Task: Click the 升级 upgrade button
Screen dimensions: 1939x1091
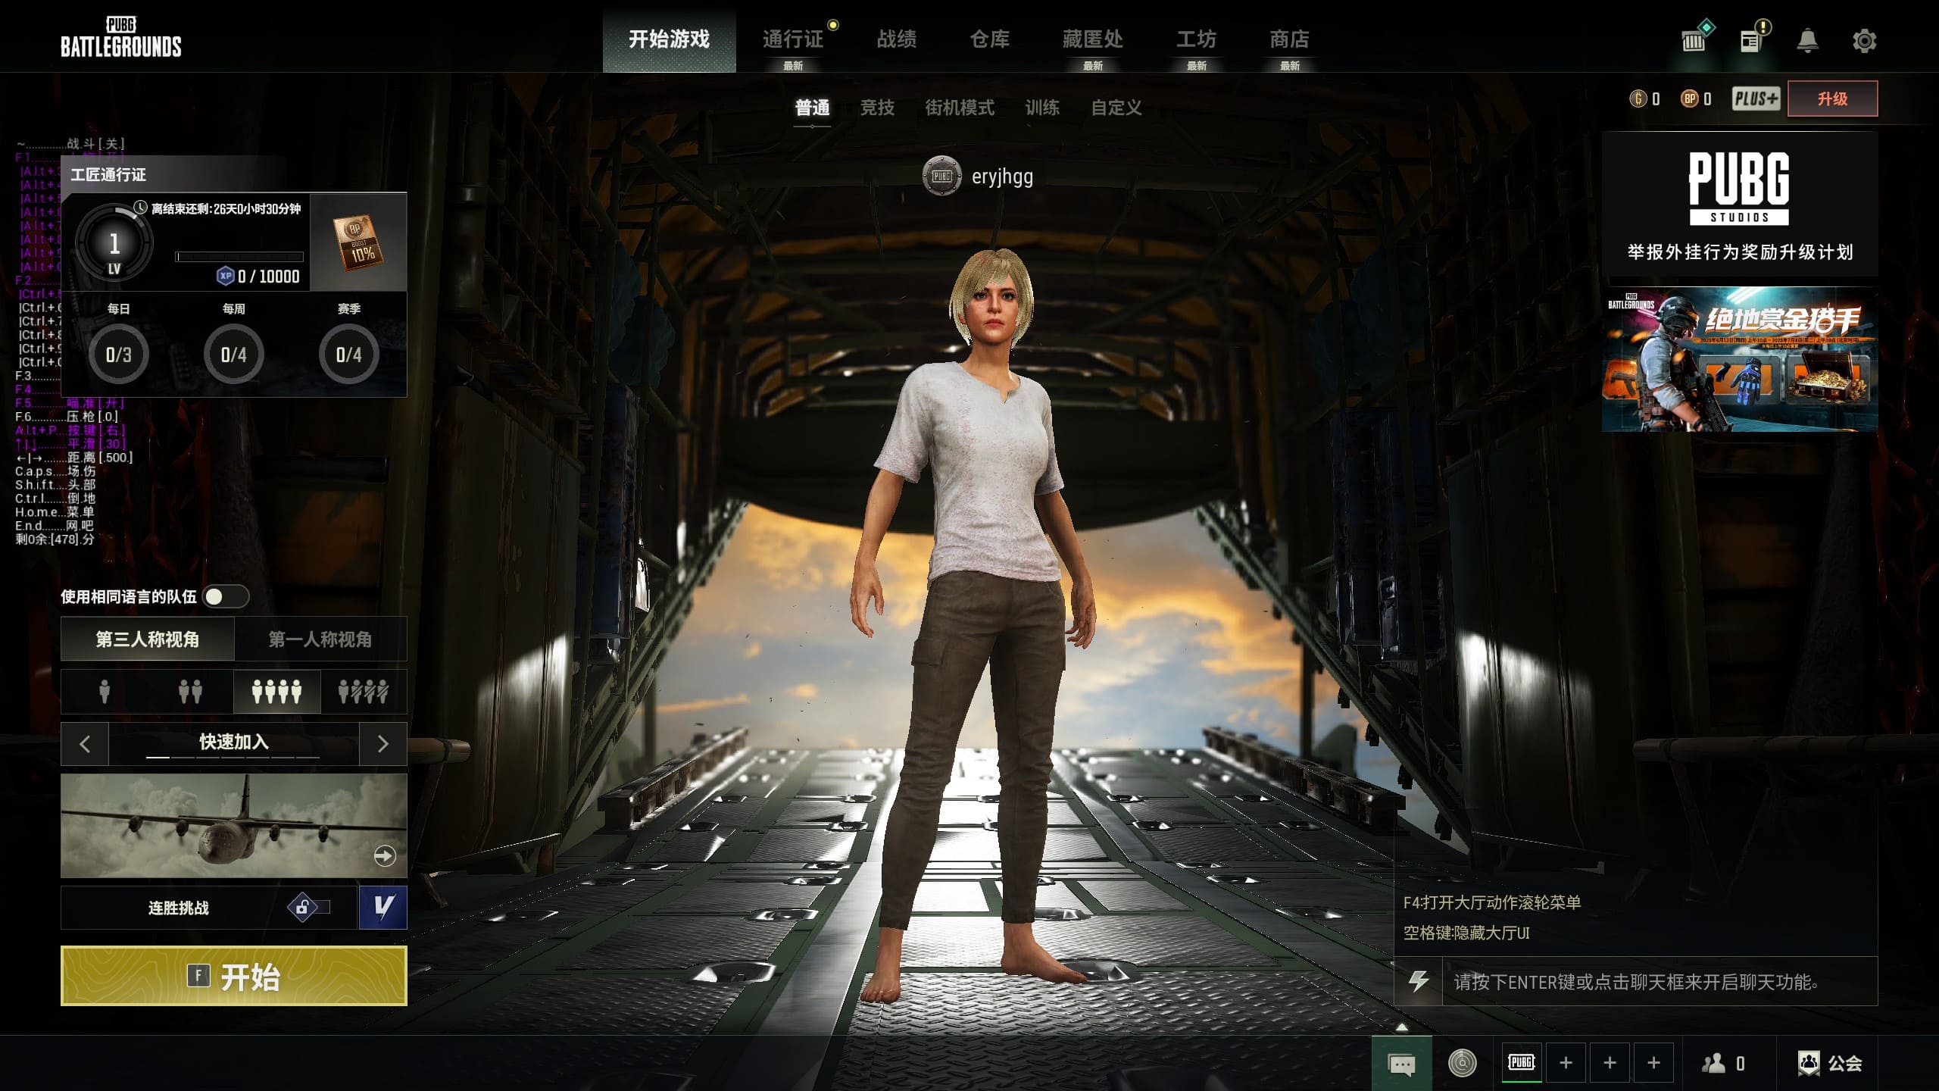Action: point(1832,98)
